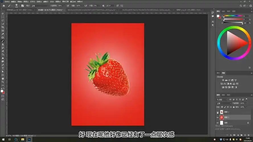253x142 pixels.
Task: Select the Path Selection tool
Action: (3, 72)
